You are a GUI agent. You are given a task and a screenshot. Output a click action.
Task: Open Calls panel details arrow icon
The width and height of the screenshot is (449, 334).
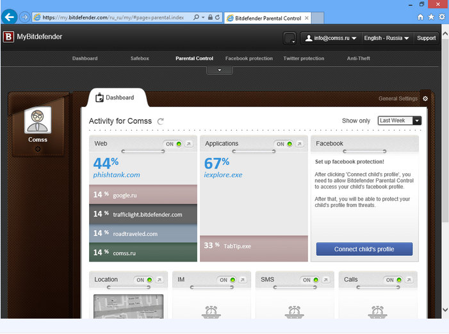click(409, 280)
